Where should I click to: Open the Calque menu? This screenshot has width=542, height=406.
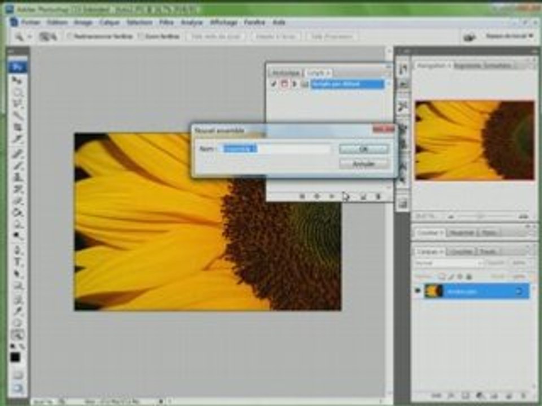109,23
